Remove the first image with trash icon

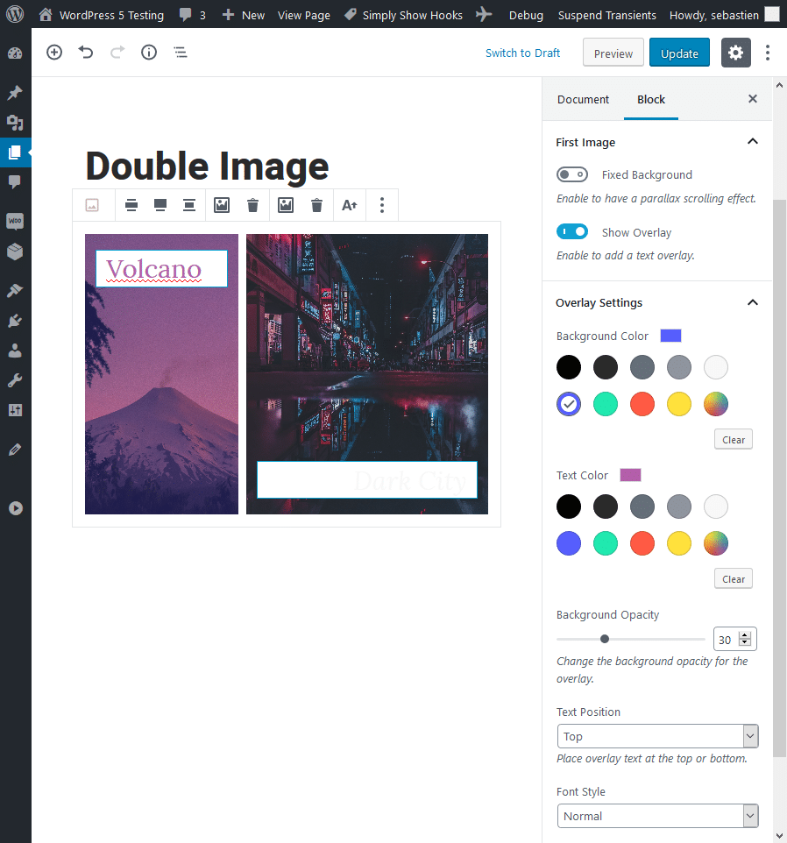[252, 205]
